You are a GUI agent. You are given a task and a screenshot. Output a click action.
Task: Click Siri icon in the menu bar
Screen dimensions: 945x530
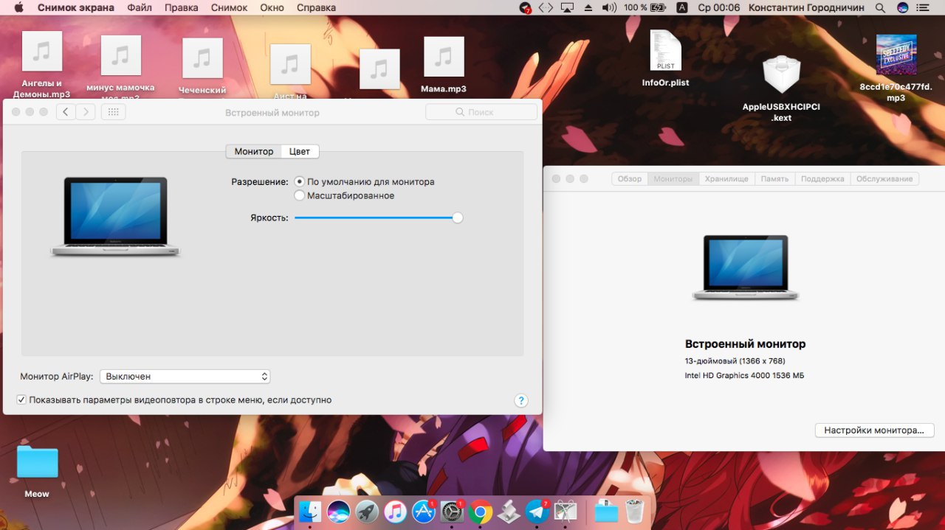pos(902,7)
